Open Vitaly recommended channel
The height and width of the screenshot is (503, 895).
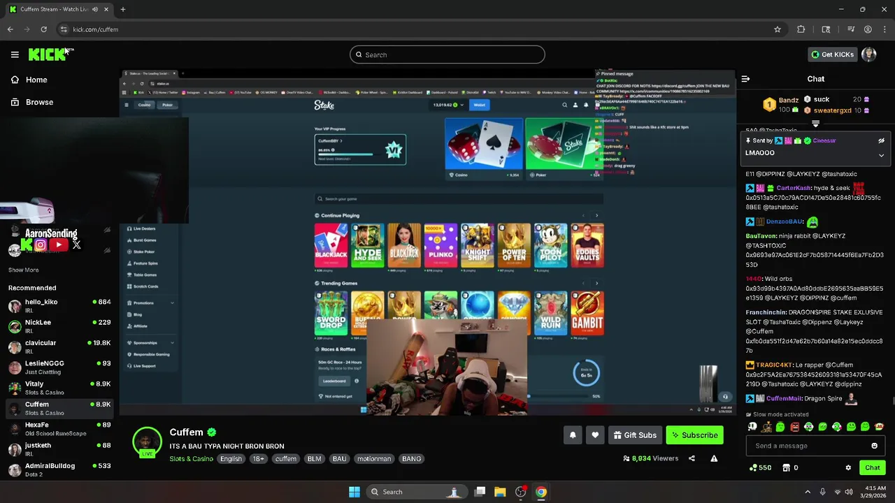coord(59,388)
